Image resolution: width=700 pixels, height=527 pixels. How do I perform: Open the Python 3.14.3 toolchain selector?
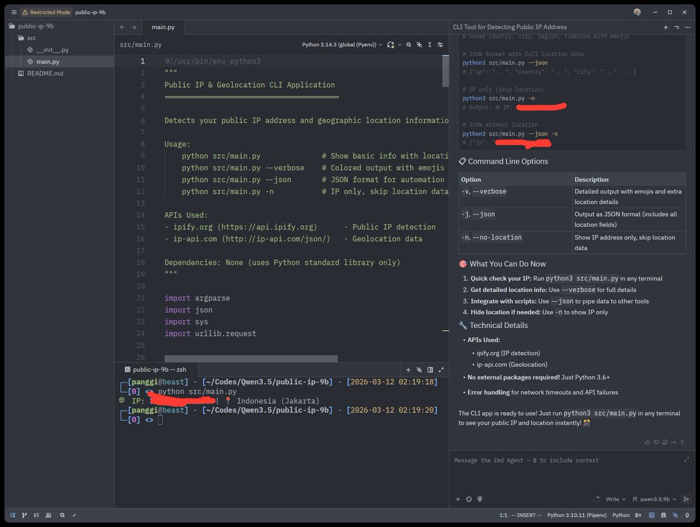pos(342,44)
